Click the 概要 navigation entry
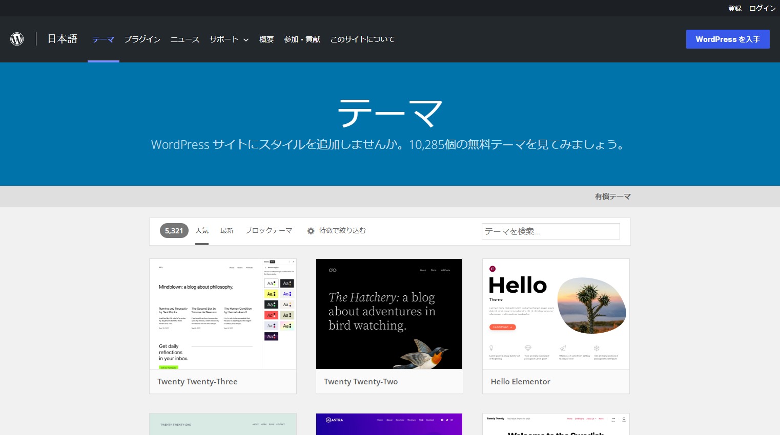 tap(266, 39)
